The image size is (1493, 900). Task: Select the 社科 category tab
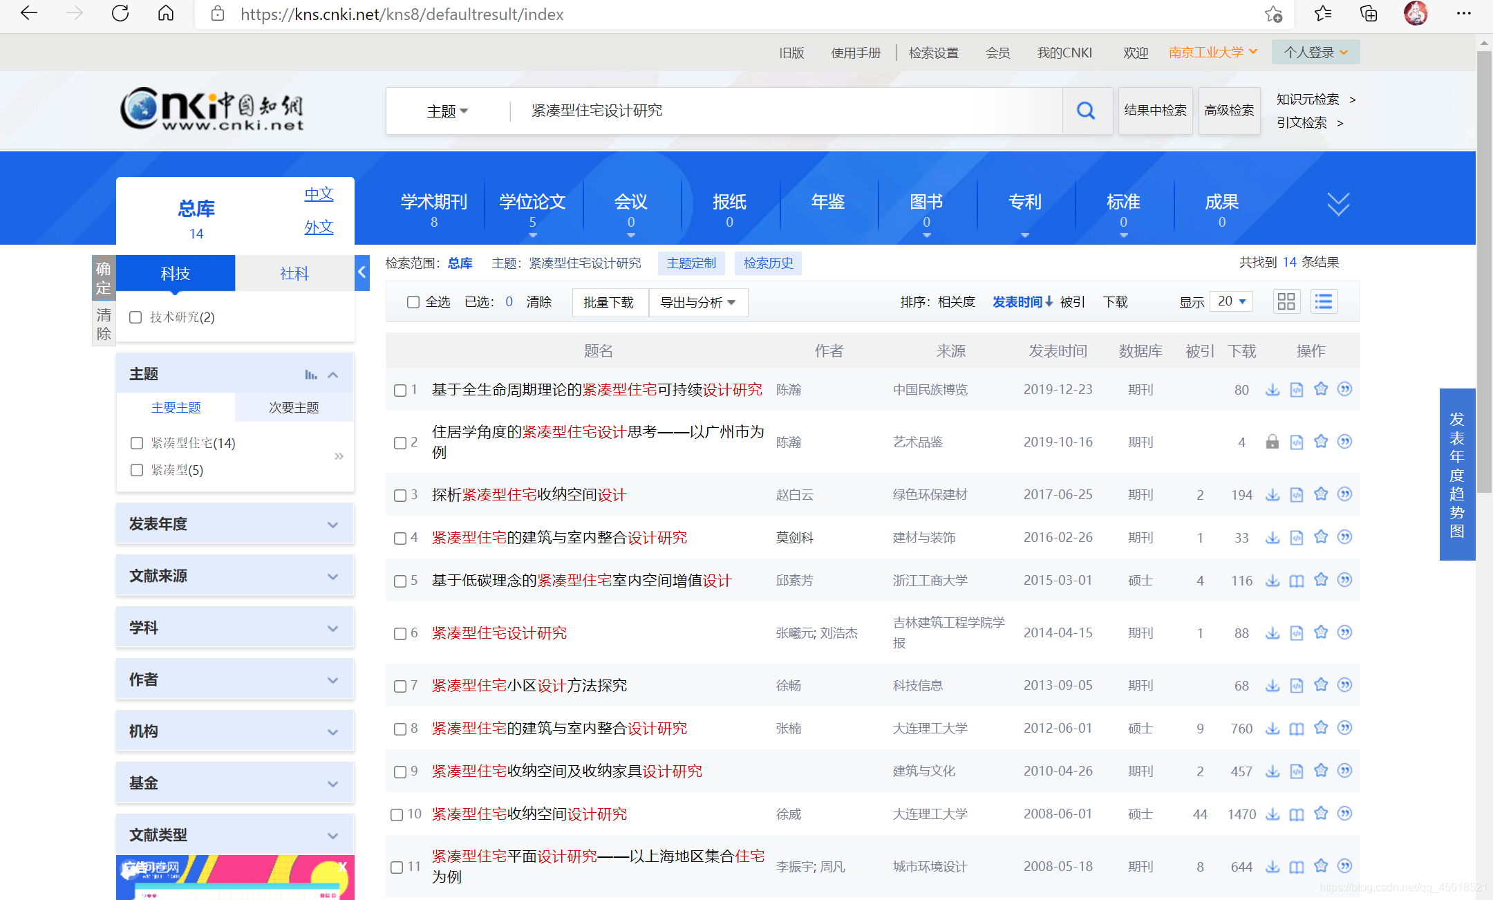[294, 273]
